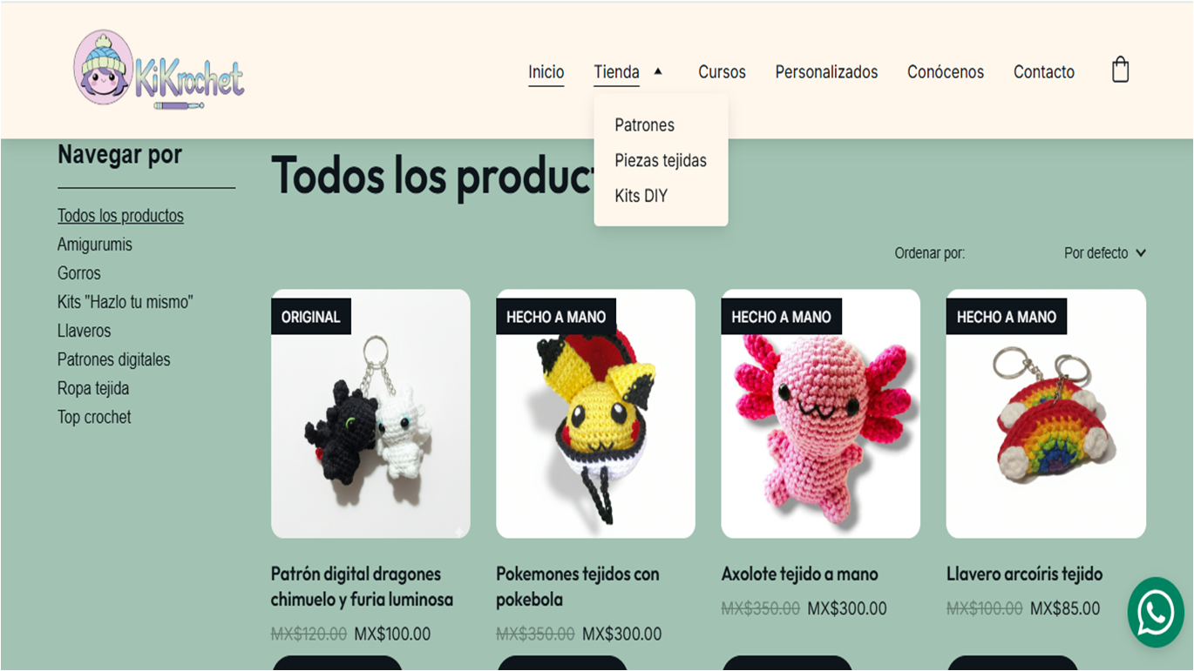Select the Patrones digitales category
The image size is (1194, 671).
coord(114,359)
